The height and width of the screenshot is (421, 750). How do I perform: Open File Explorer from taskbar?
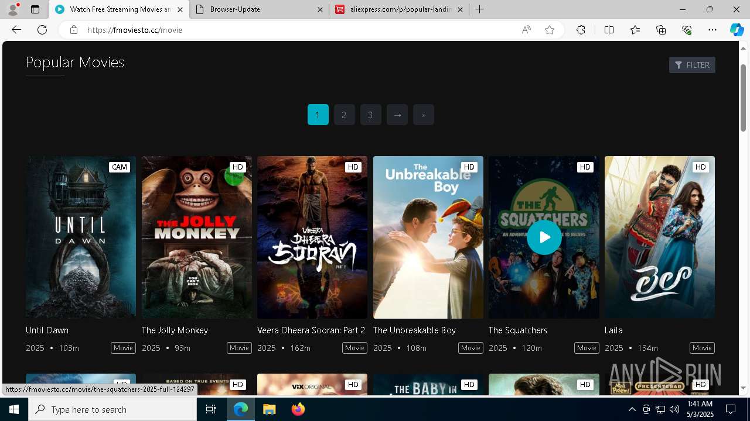(x=270, y=409)
